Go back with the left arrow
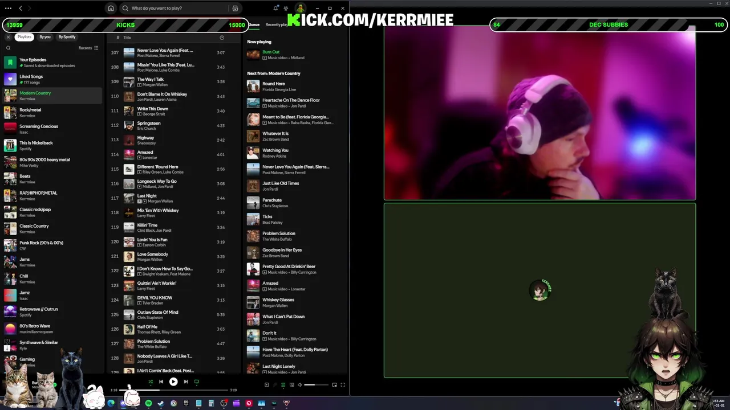Viewport: 730px width, 410px height. coord(21,9)
